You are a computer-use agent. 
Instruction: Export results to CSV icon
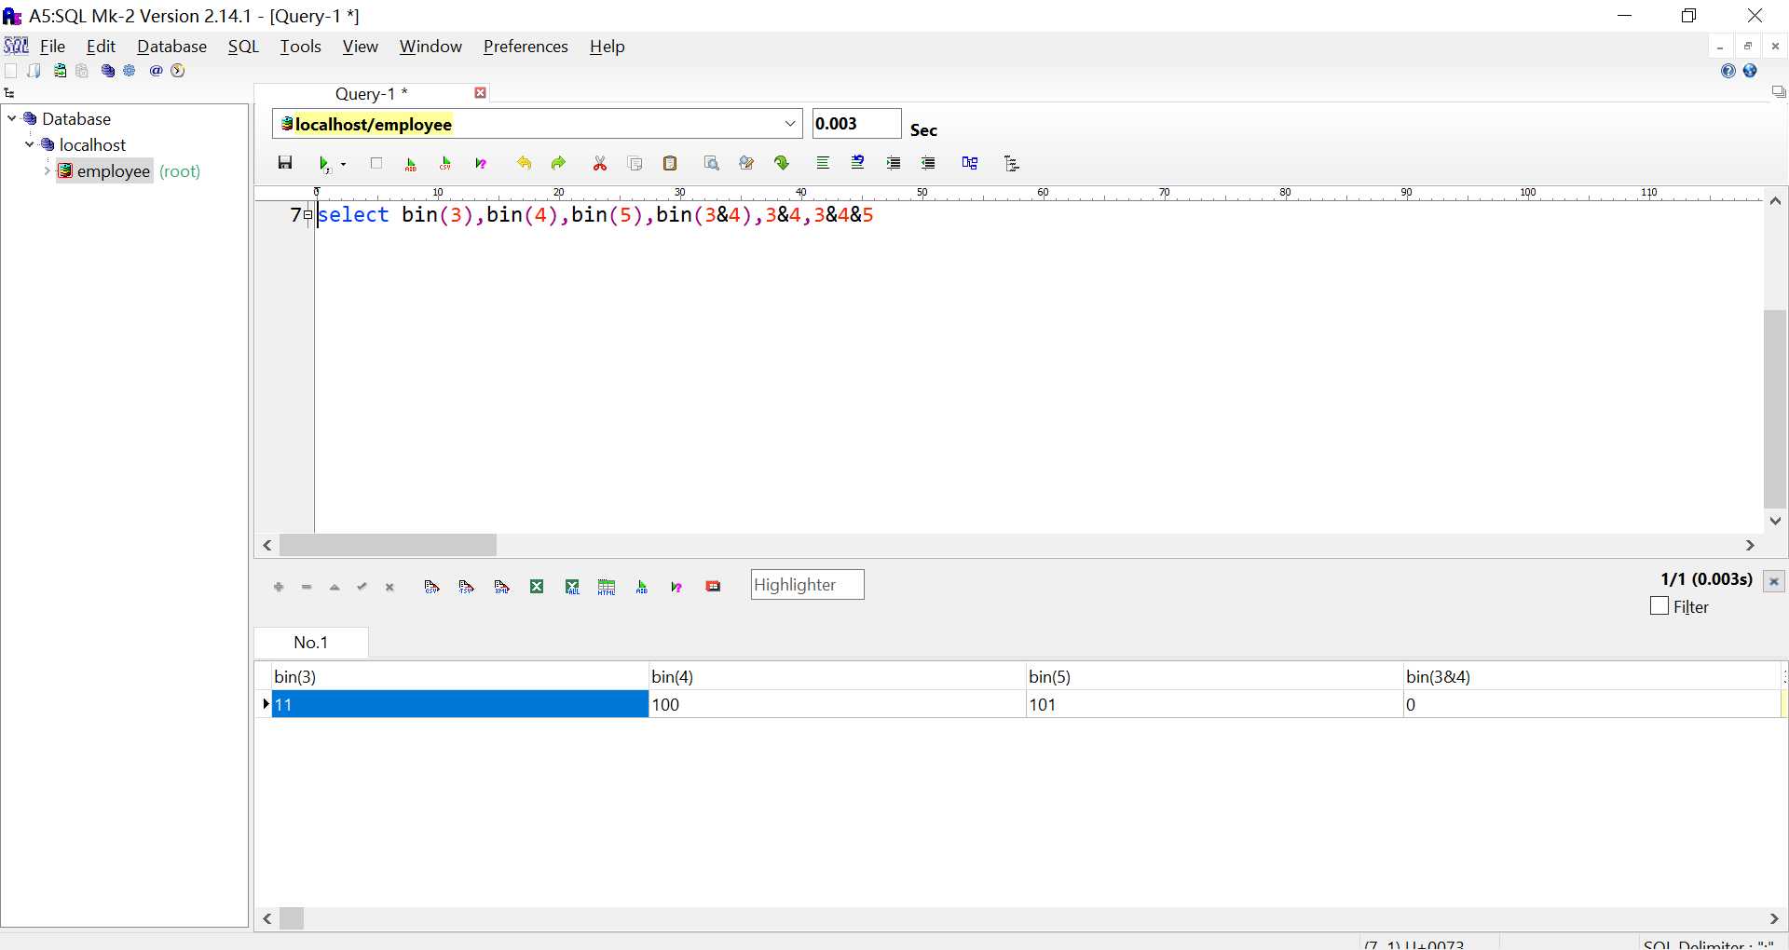(x=431, y=587)
